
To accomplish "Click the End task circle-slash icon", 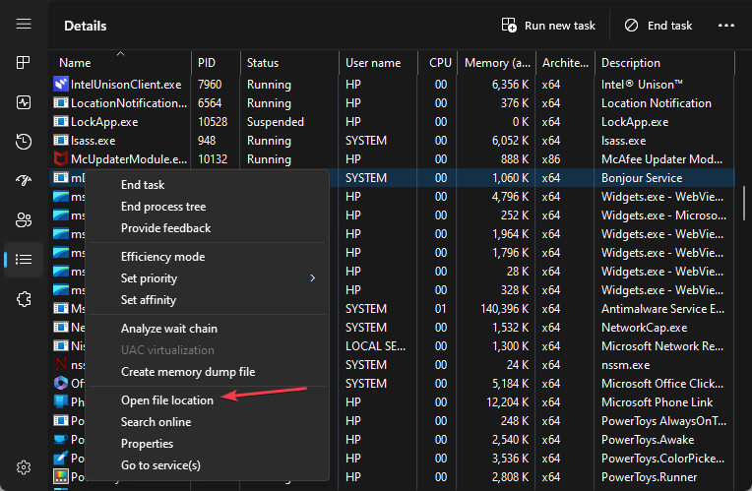I will click(x=631, y=25).
